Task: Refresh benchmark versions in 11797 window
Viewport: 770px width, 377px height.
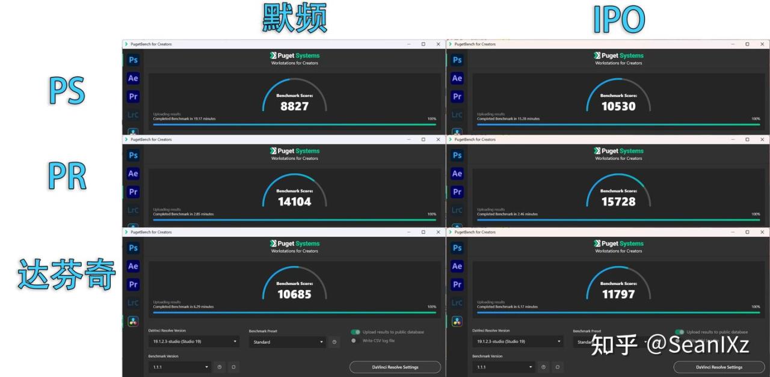Action: pos(558,367)
